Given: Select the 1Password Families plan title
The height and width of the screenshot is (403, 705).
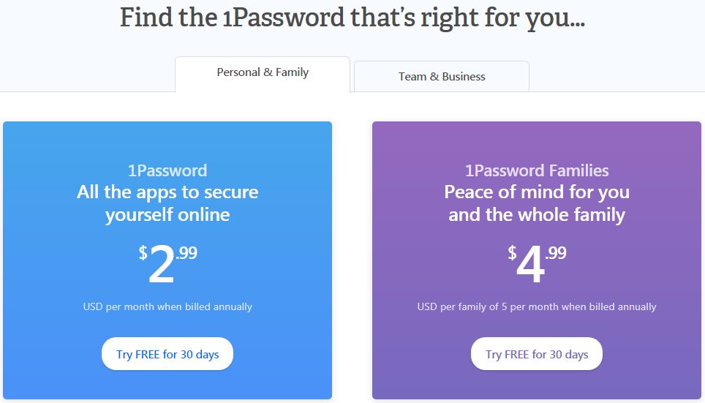Looking at the screenshot, I should pos(536,170).
